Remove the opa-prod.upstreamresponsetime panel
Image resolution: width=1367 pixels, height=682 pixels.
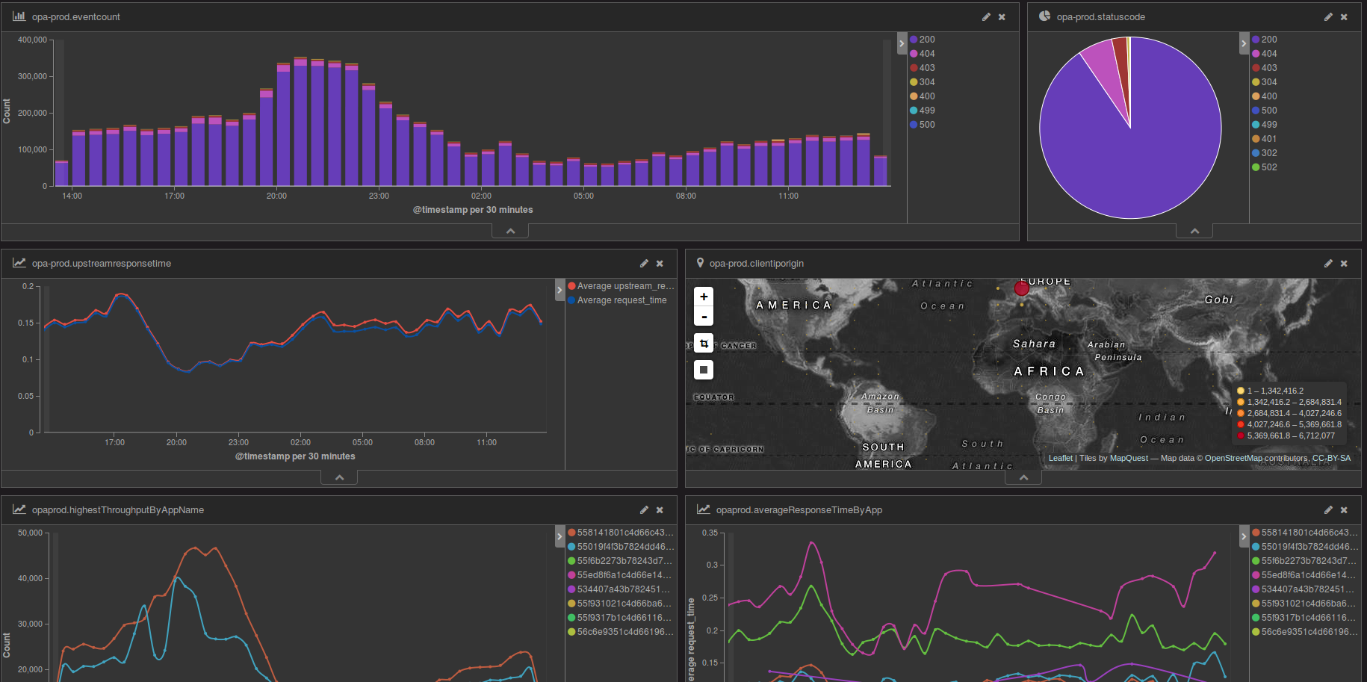click(x=660, y=264)
